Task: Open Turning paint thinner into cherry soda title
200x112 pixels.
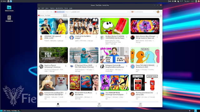Action: (x=144, y=94)
